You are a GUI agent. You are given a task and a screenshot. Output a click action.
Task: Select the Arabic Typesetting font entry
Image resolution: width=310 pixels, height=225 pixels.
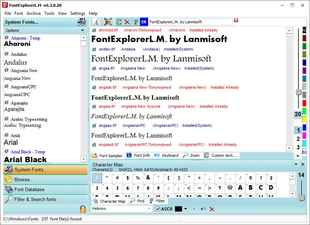click(x=29, y=119)
